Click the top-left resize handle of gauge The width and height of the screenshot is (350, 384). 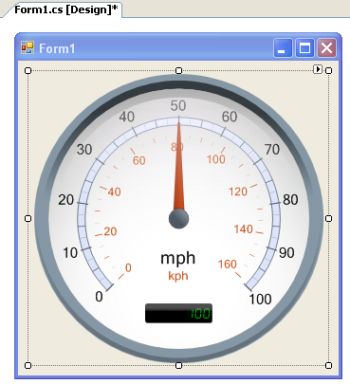click(x=28, y=70)
